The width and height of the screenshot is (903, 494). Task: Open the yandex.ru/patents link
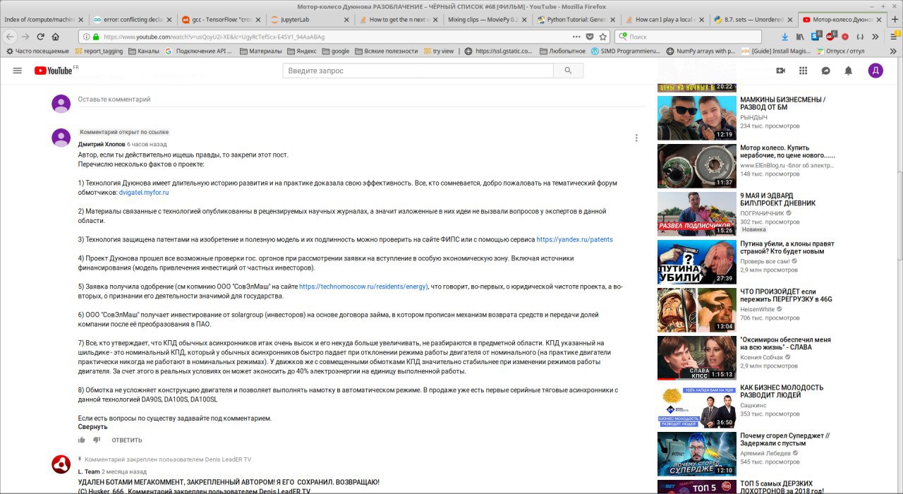(574, 239)
